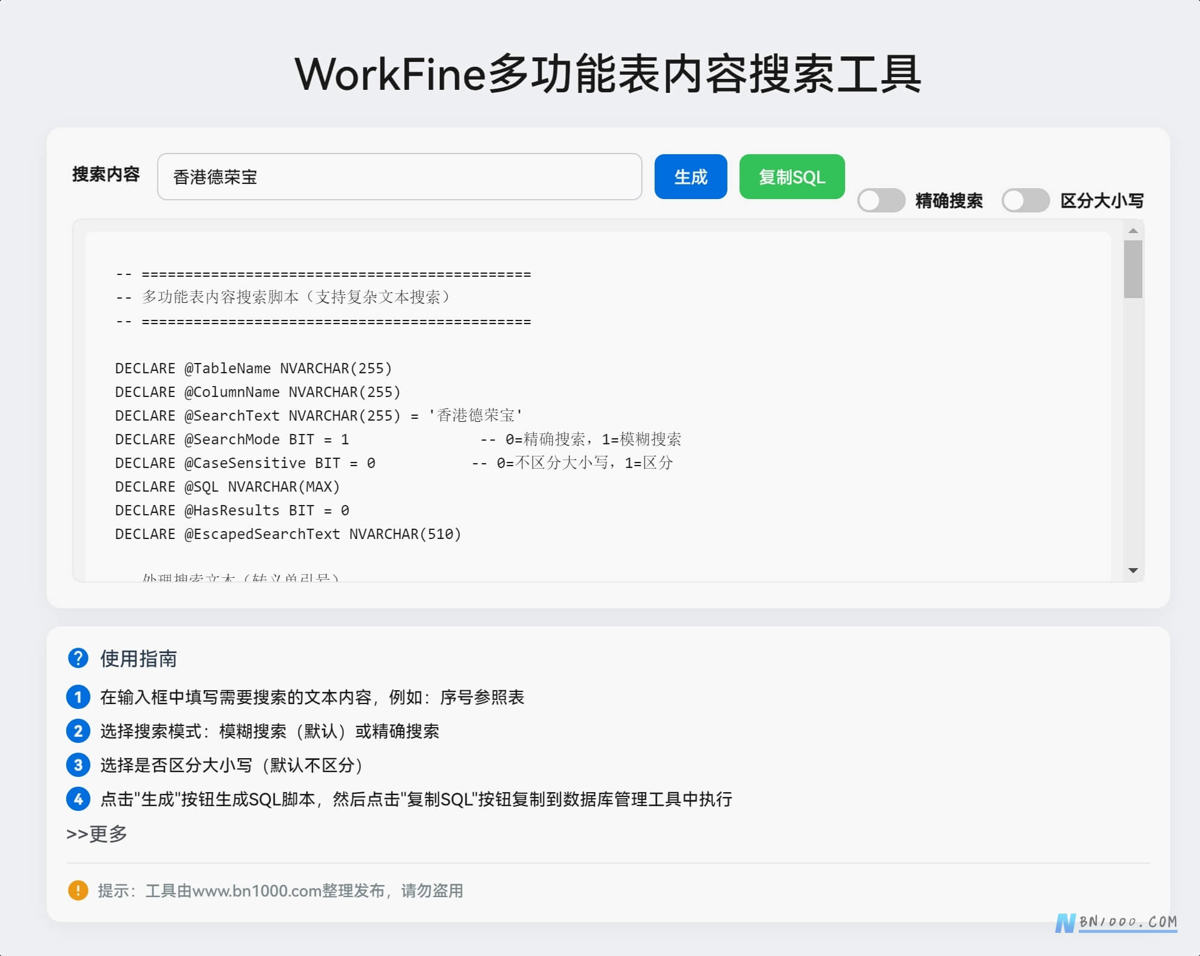Click the 提示：工具由www.bn1000.com整理发布 text
The width and height of the screenshot is (1200, 956).
(241, 890)
